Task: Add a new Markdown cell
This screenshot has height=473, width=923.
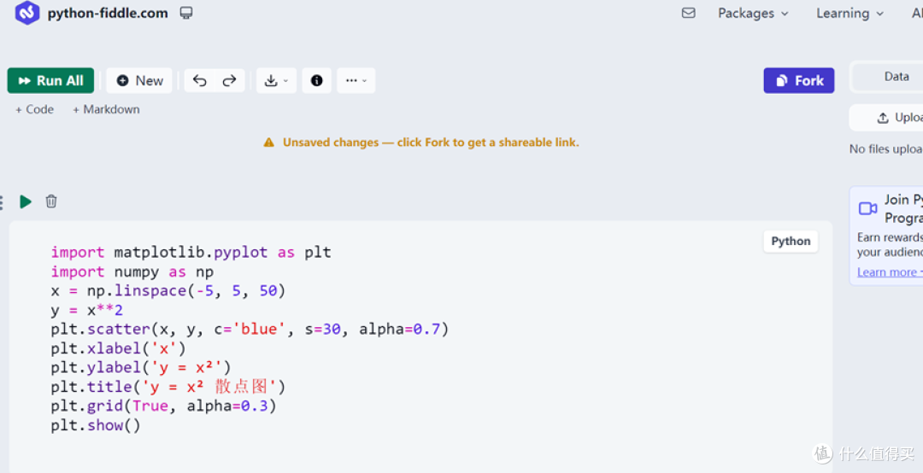Action: point(107,109)
